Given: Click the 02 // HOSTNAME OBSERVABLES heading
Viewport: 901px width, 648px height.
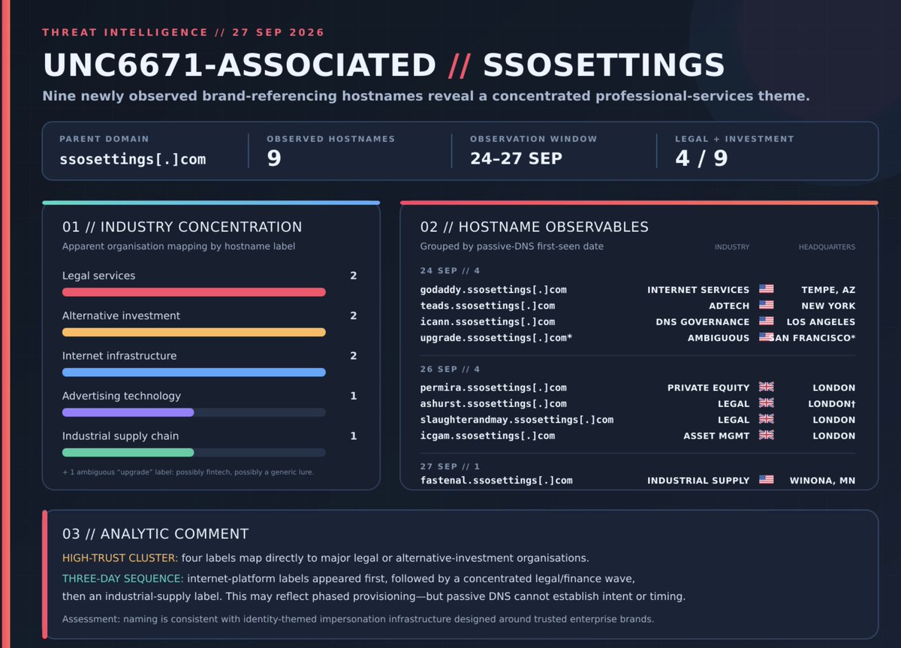Looking at the screenshot, I should (535, 227).
